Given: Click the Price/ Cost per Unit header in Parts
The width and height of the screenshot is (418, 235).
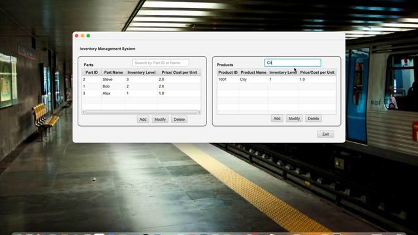Looking at the screenshot, I should pyautogui.click(x=179, y=72).
